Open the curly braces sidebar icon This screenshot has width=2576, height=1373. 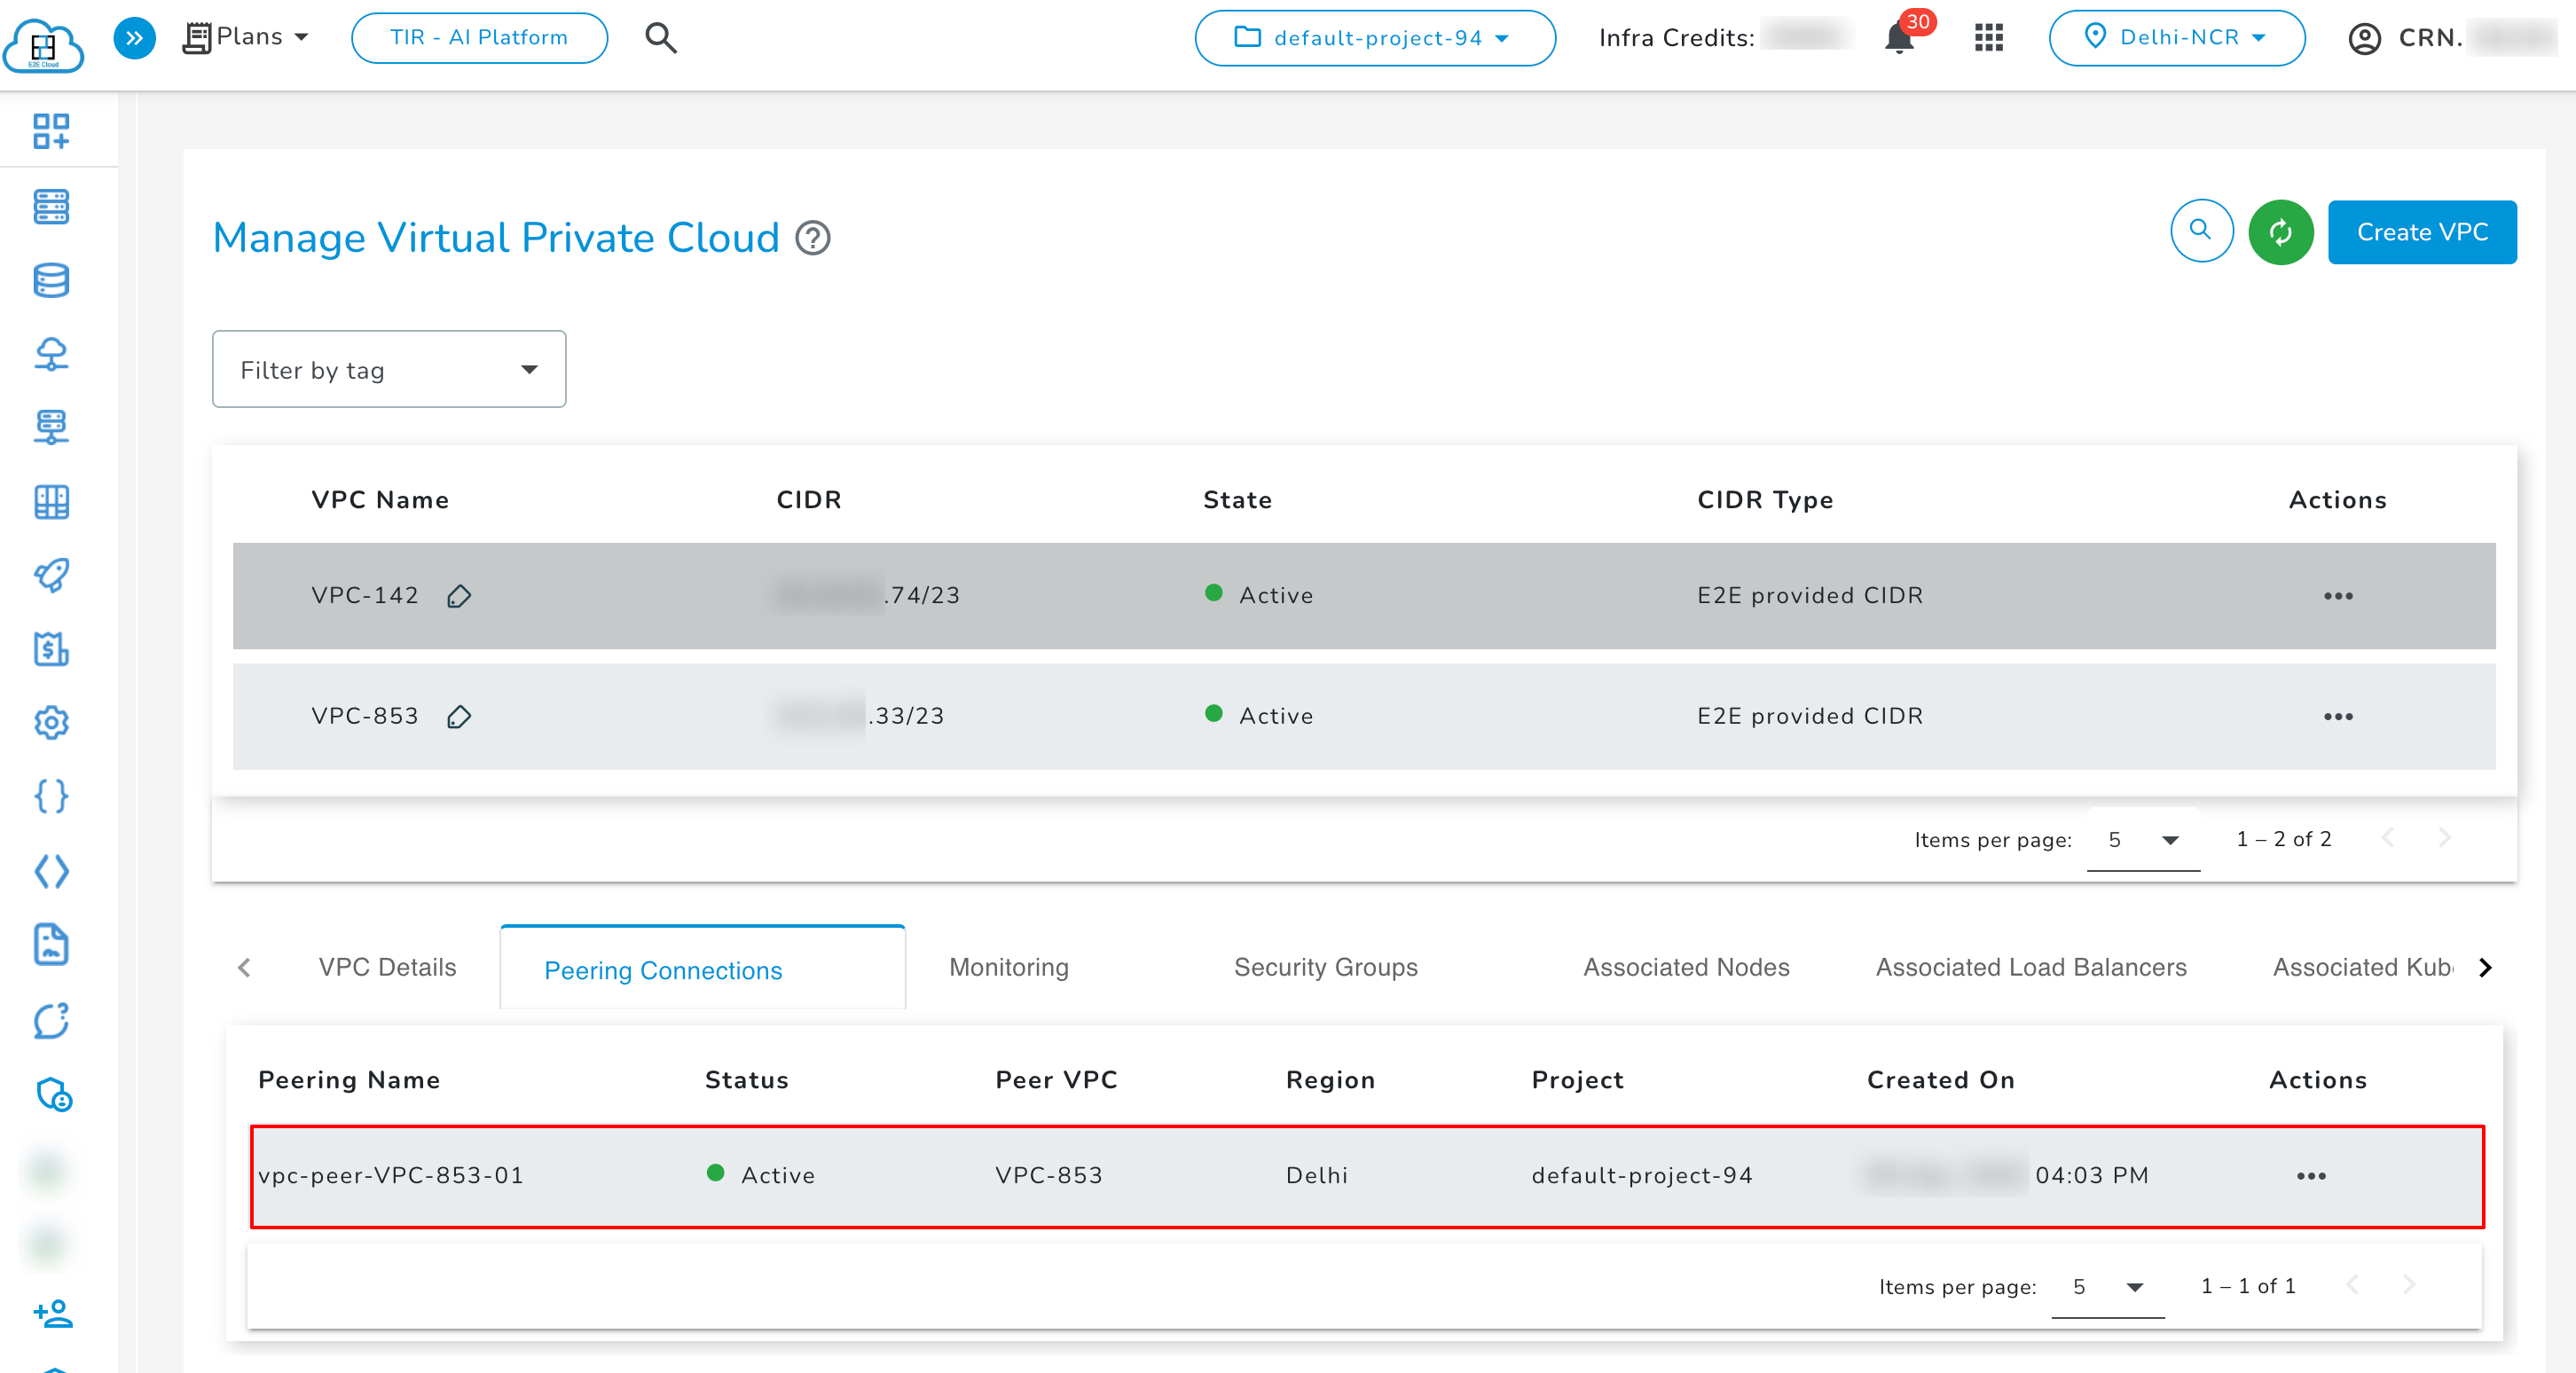click(x=51, y=796)
